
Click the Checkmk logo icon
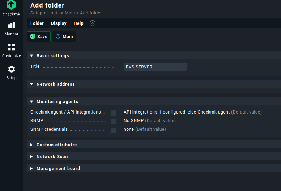coord(11,5)
